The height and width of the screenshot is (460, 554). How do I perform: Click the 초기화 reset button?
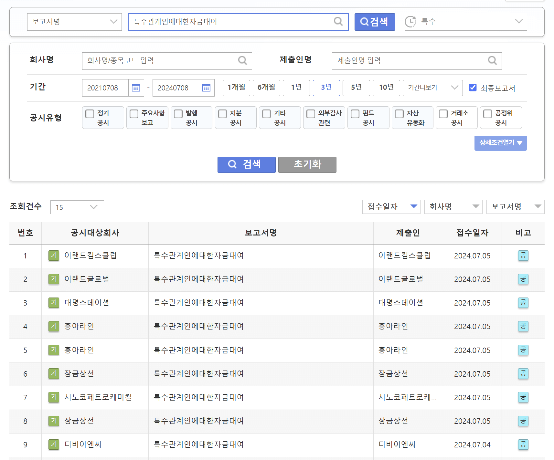point(307,164)
